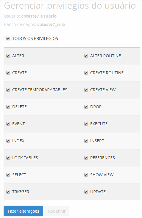Uncheck the CREATE privilege
Screen dimensions: 142x218
pyautogui.click(x=8, y=73)
